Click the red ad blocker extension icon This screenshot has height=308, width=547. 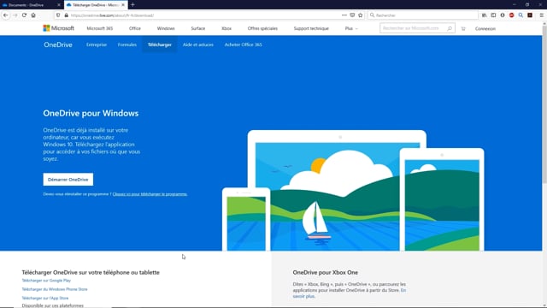click(x=511, y=15)
